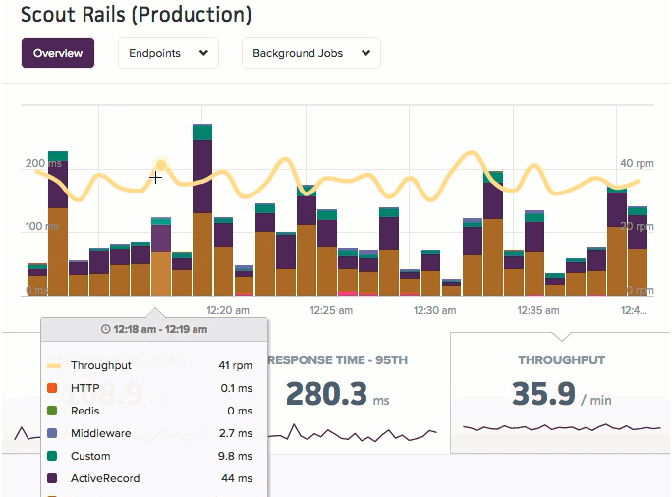This screenshot has width=672, height=497.
Task: Click the Response Time 95th sparkline
Action: 353,433
